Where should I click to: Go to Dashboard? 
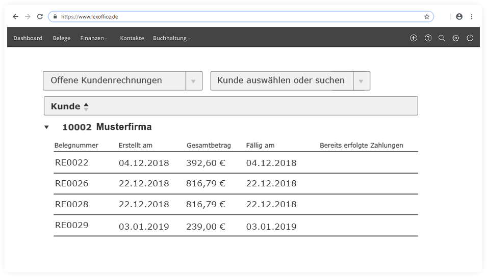[x=28, y=38]
